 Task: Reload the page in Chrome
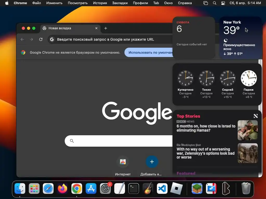(41, 39)
